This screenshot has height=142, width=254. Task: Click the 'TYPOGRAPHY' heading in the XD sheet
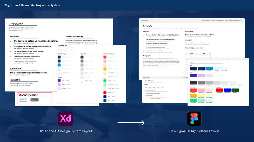point(16,24)
